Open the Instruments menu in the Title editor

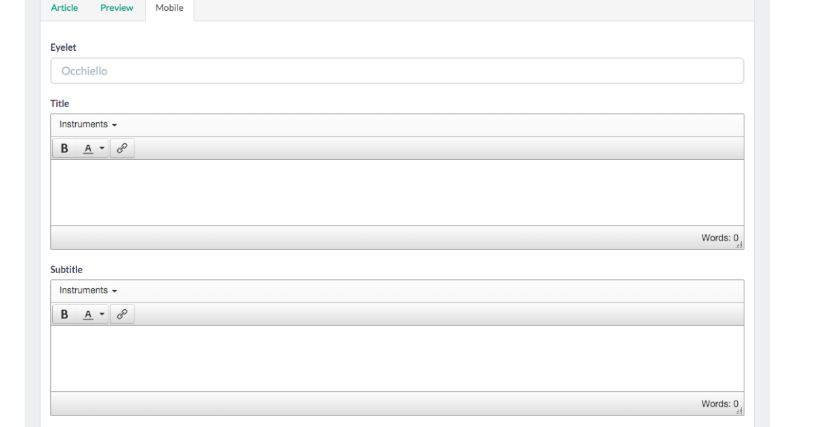click(88, 125)
